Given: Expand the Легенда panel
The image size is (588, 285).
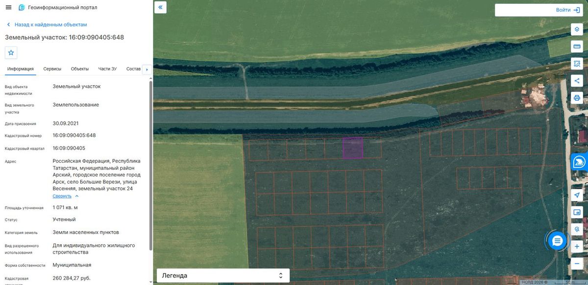Looking at the screenshot, I should coord(223,276).
